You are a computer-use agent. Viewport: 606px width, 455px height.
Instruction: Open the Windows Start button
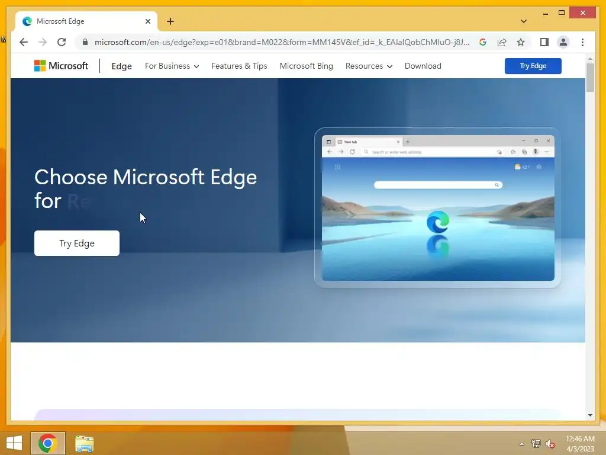[14, 443]
